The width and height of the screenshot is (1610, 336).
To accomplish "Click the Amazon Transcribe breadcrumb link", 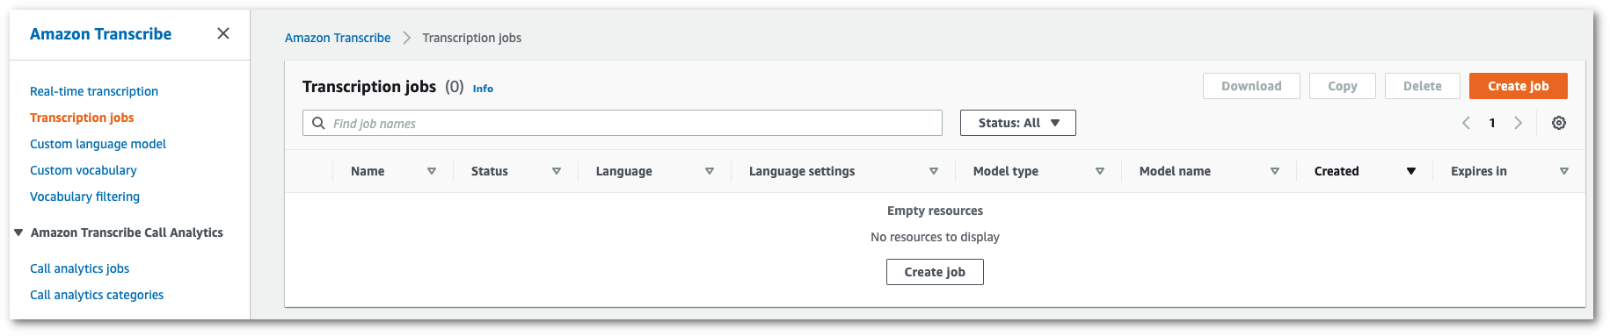I will pyautogui.click(x=338, y=38).
